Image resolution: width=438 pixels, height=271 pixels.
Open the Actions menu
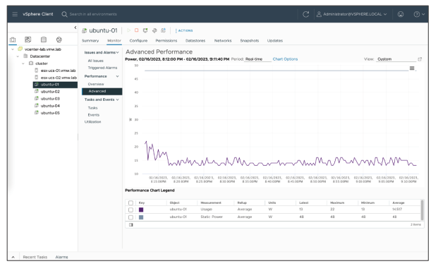point(184,30)
